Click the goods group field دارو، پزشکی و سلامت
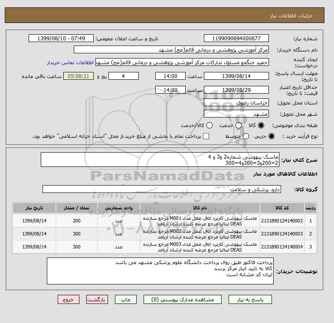Screen dimensions: 334x323 click(162, 189)
